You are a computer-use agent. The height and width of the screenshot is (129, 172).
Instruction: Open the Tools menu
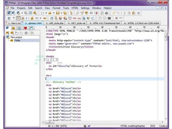pyautogui.click(x=66, y=8)
